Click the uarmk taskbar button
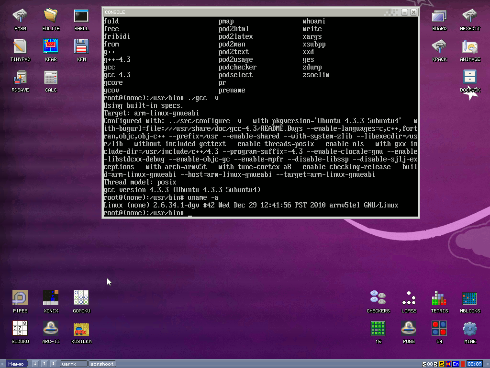 pos(73,363)
